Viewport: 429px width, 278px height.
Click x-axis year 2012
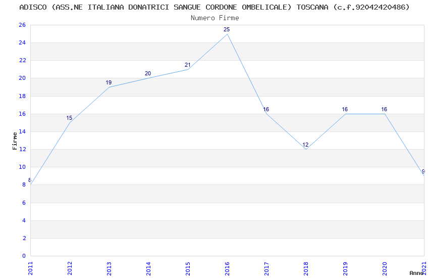(70, 268)
